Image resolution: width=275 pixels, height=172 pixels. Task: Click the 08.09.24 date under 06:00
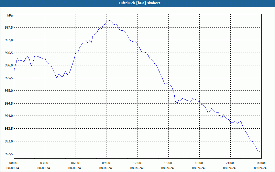tap(75, 168)
